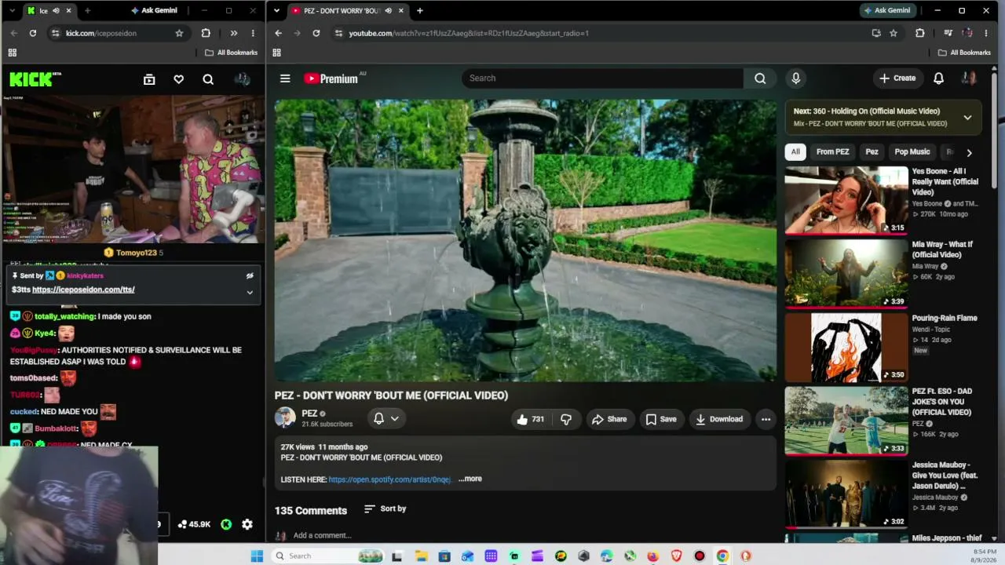
Task: Open Kick following heart icon
Action: tap(179, 79)
